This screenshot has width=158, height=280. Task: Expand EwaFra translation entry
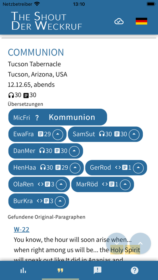click(x=58, y=134)
